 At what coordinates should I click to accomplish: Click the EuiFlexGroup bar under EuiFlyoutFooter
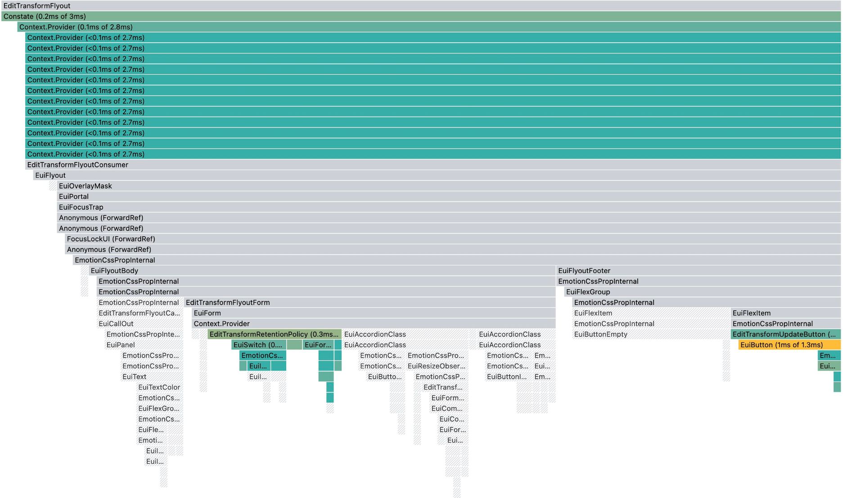(x=703, y=292)
